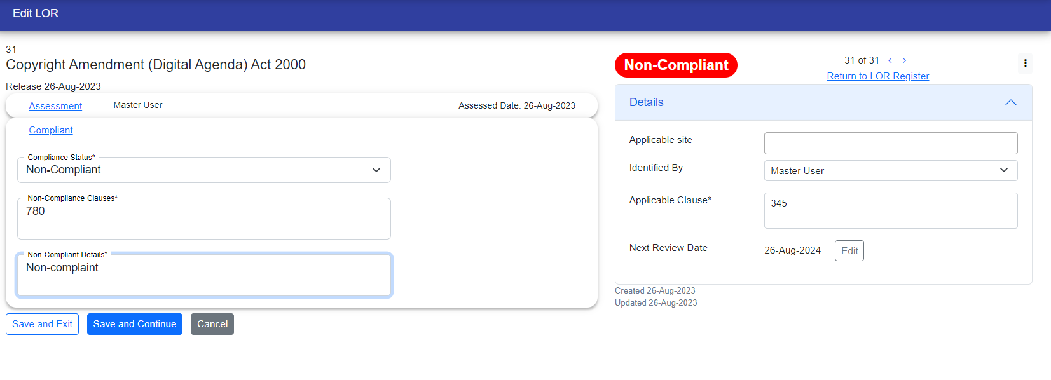Go to the previous LOR record arrow
The height and width of the screenshot is (380, 1051).
[890, 60]
